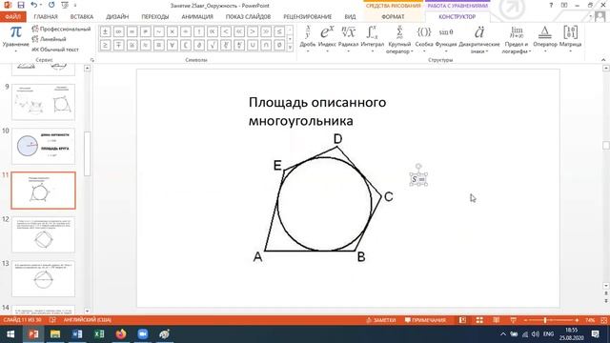This screenshot has width=610, height=343.
Task: Open the Предел и логарифм menu
Action: tap(517, 39)
